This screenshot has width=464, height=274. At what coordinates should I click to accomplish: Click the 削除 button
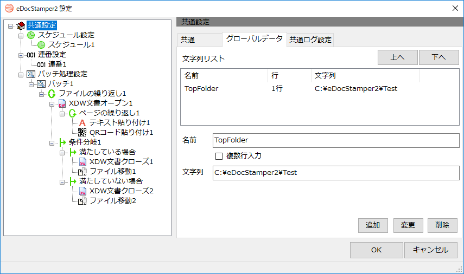click(x=442, y=225)
